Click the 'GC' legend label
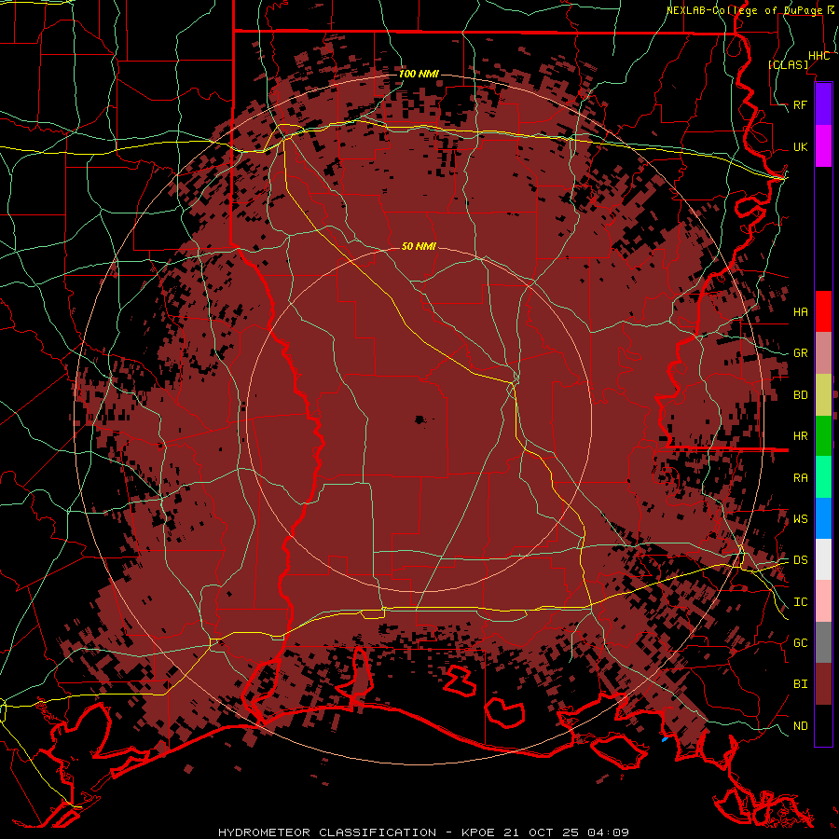839x839 pixels. click(x=800, y=642)
